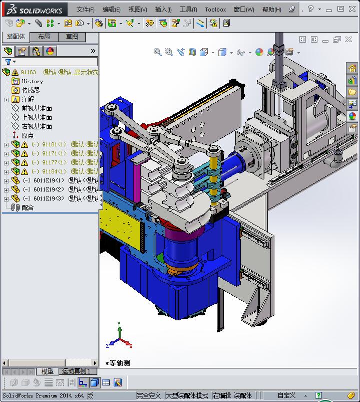Toggle the shaded cube button in the bottom toolbar
Image resolution: width=360 pixels, height=402 pixels.
(x=95, y=383)
